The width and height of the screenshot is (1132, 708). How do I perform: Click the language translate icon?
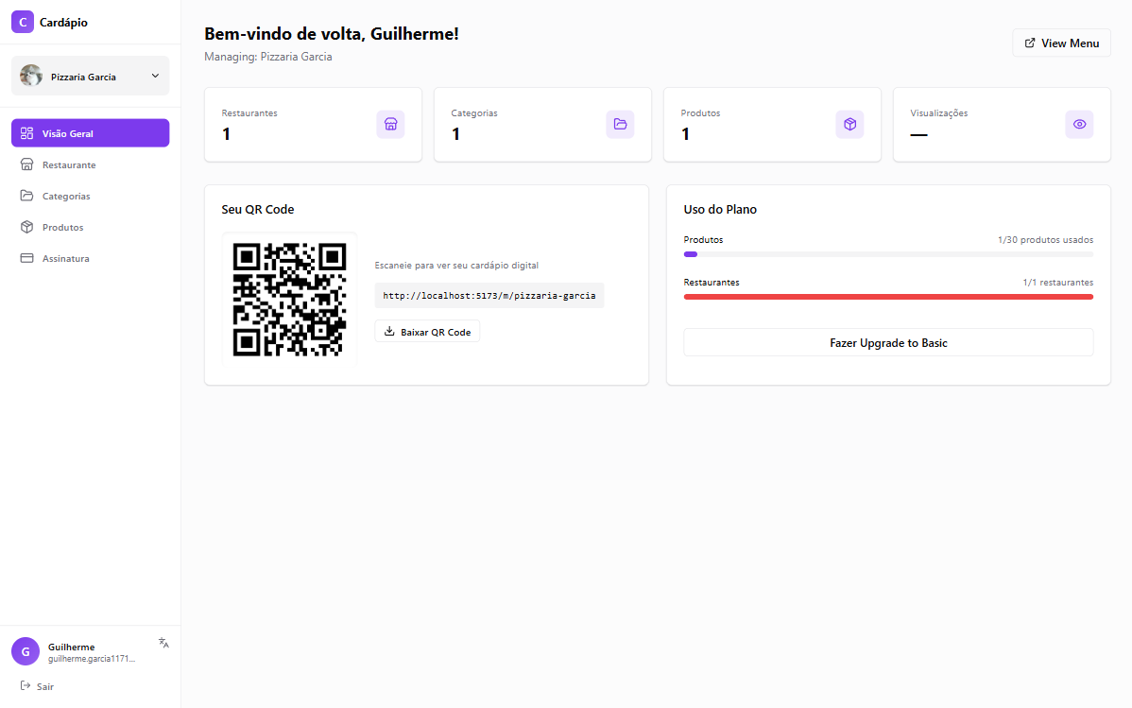click(x=163, y=643)
